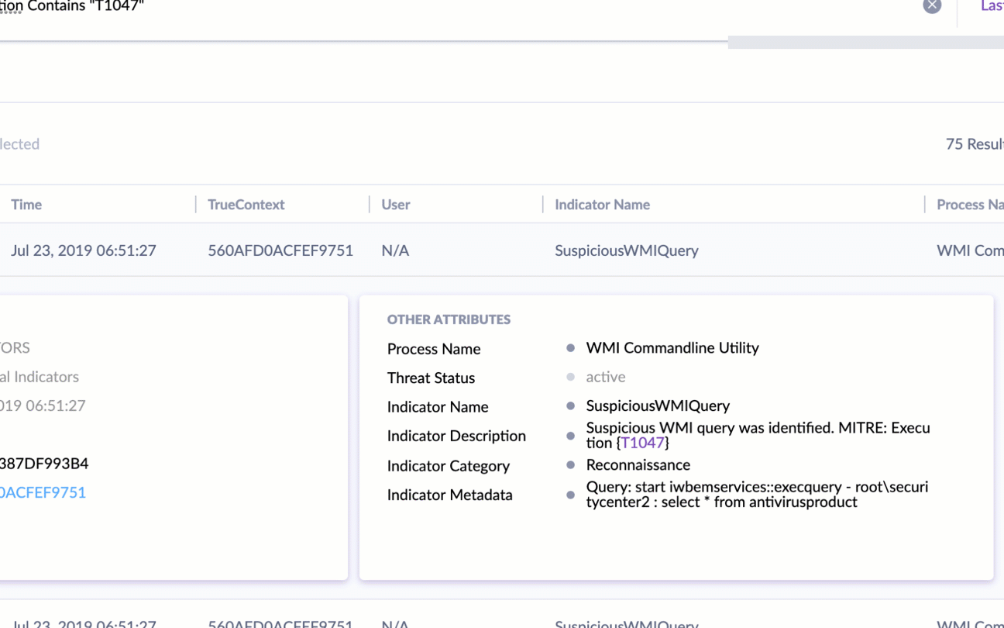Collapse the expanded 06:51:27 SuspiciousWMIQuery row

(465, 250)
